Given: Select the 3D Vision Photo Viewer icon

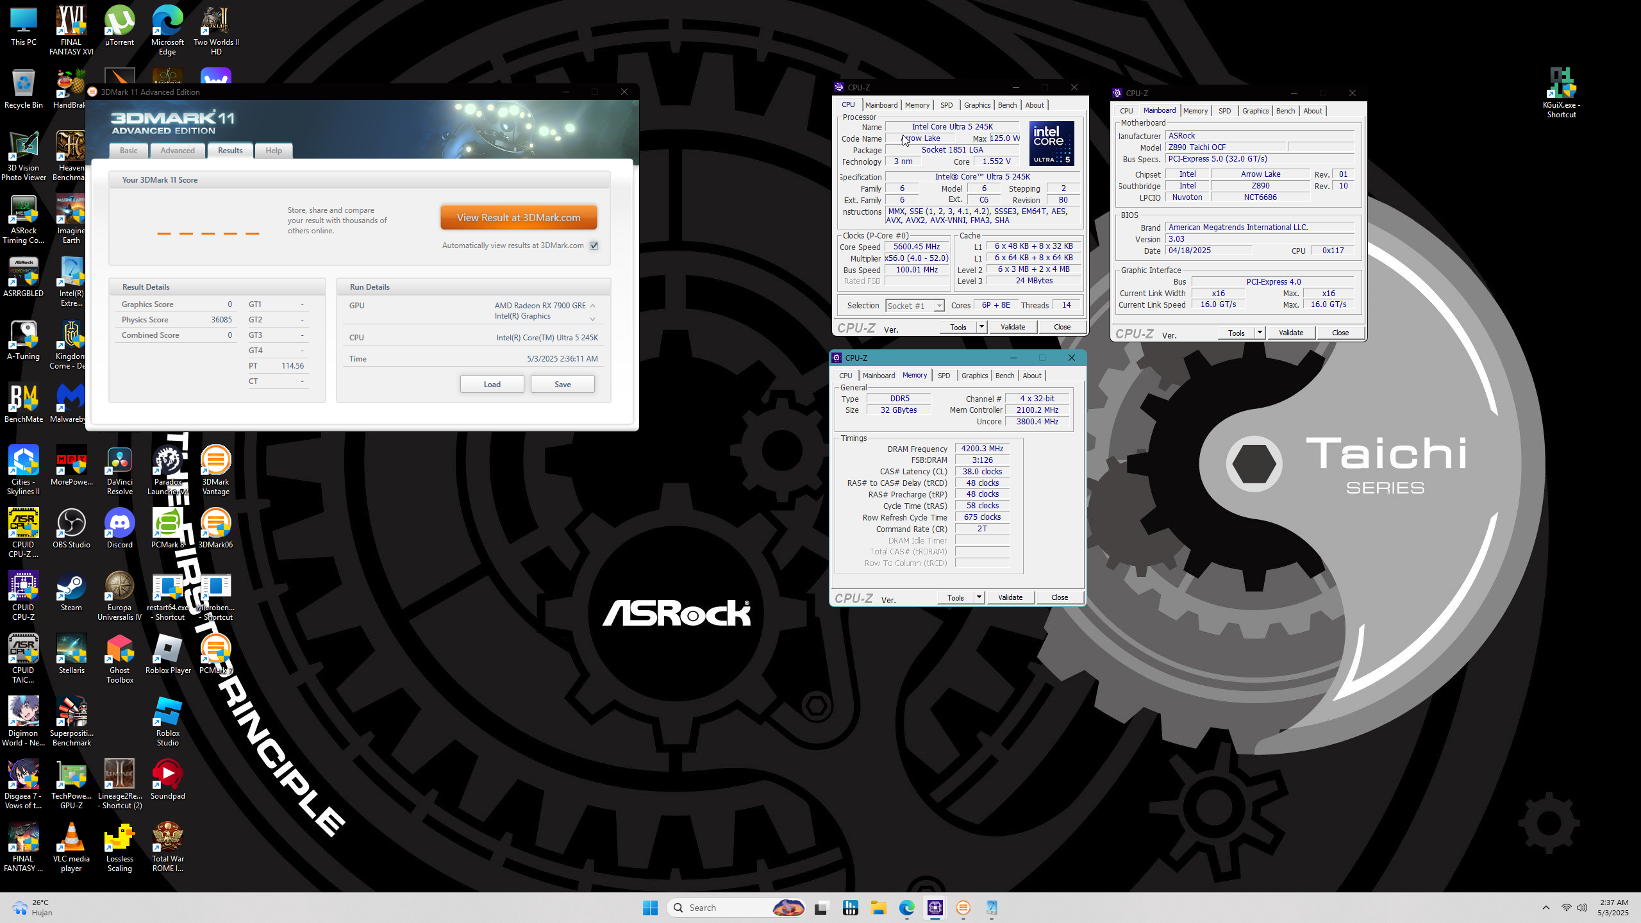Looking at the screenshot, I should (24, 157).
